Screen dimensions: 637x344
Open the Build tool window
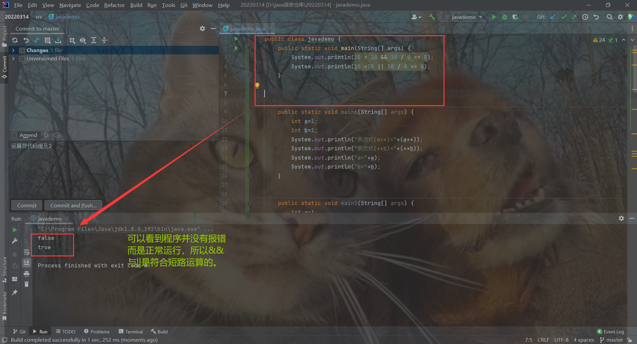pyautogui.click(x=159, y=331)
